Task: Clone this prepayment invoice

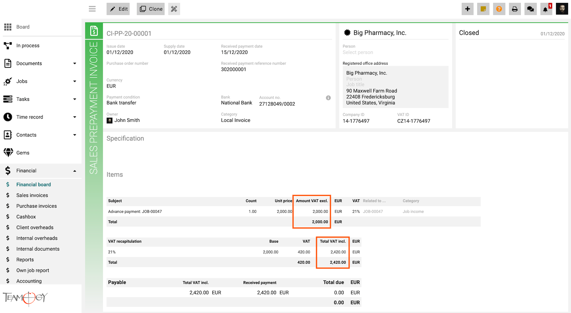Action: point(151,9)
